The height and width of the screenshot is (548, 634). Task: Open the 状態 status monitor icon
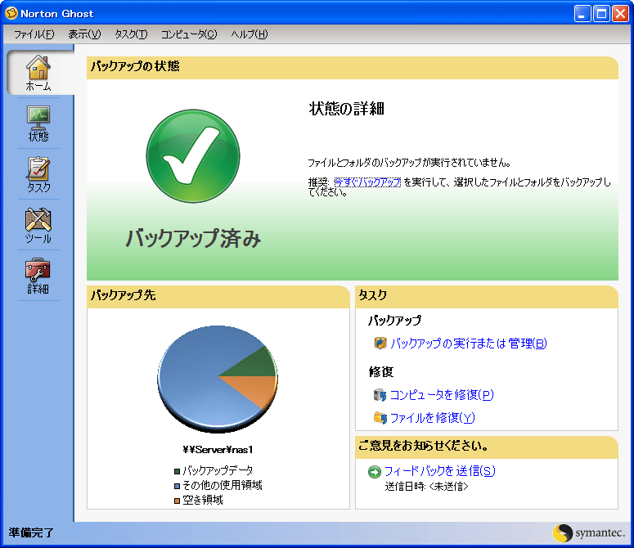tap(38, 118)
